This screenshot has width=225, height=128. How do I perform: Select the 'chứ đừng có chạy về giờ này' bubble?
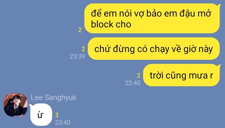(154, 49)
